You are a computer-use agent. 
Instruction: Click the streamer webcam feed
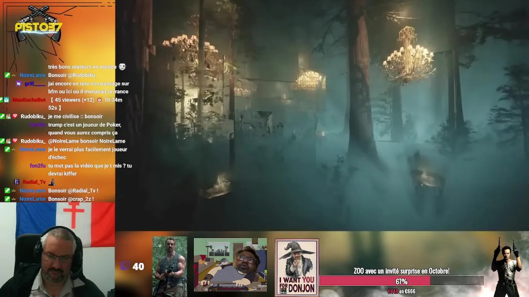[57, 250]
